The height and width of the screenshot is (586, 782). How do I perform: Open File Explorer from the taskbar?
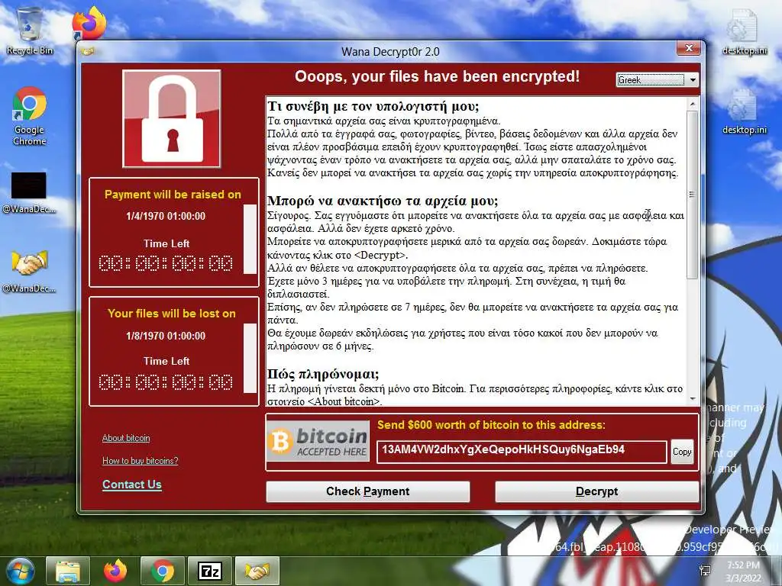coord(68,571)
